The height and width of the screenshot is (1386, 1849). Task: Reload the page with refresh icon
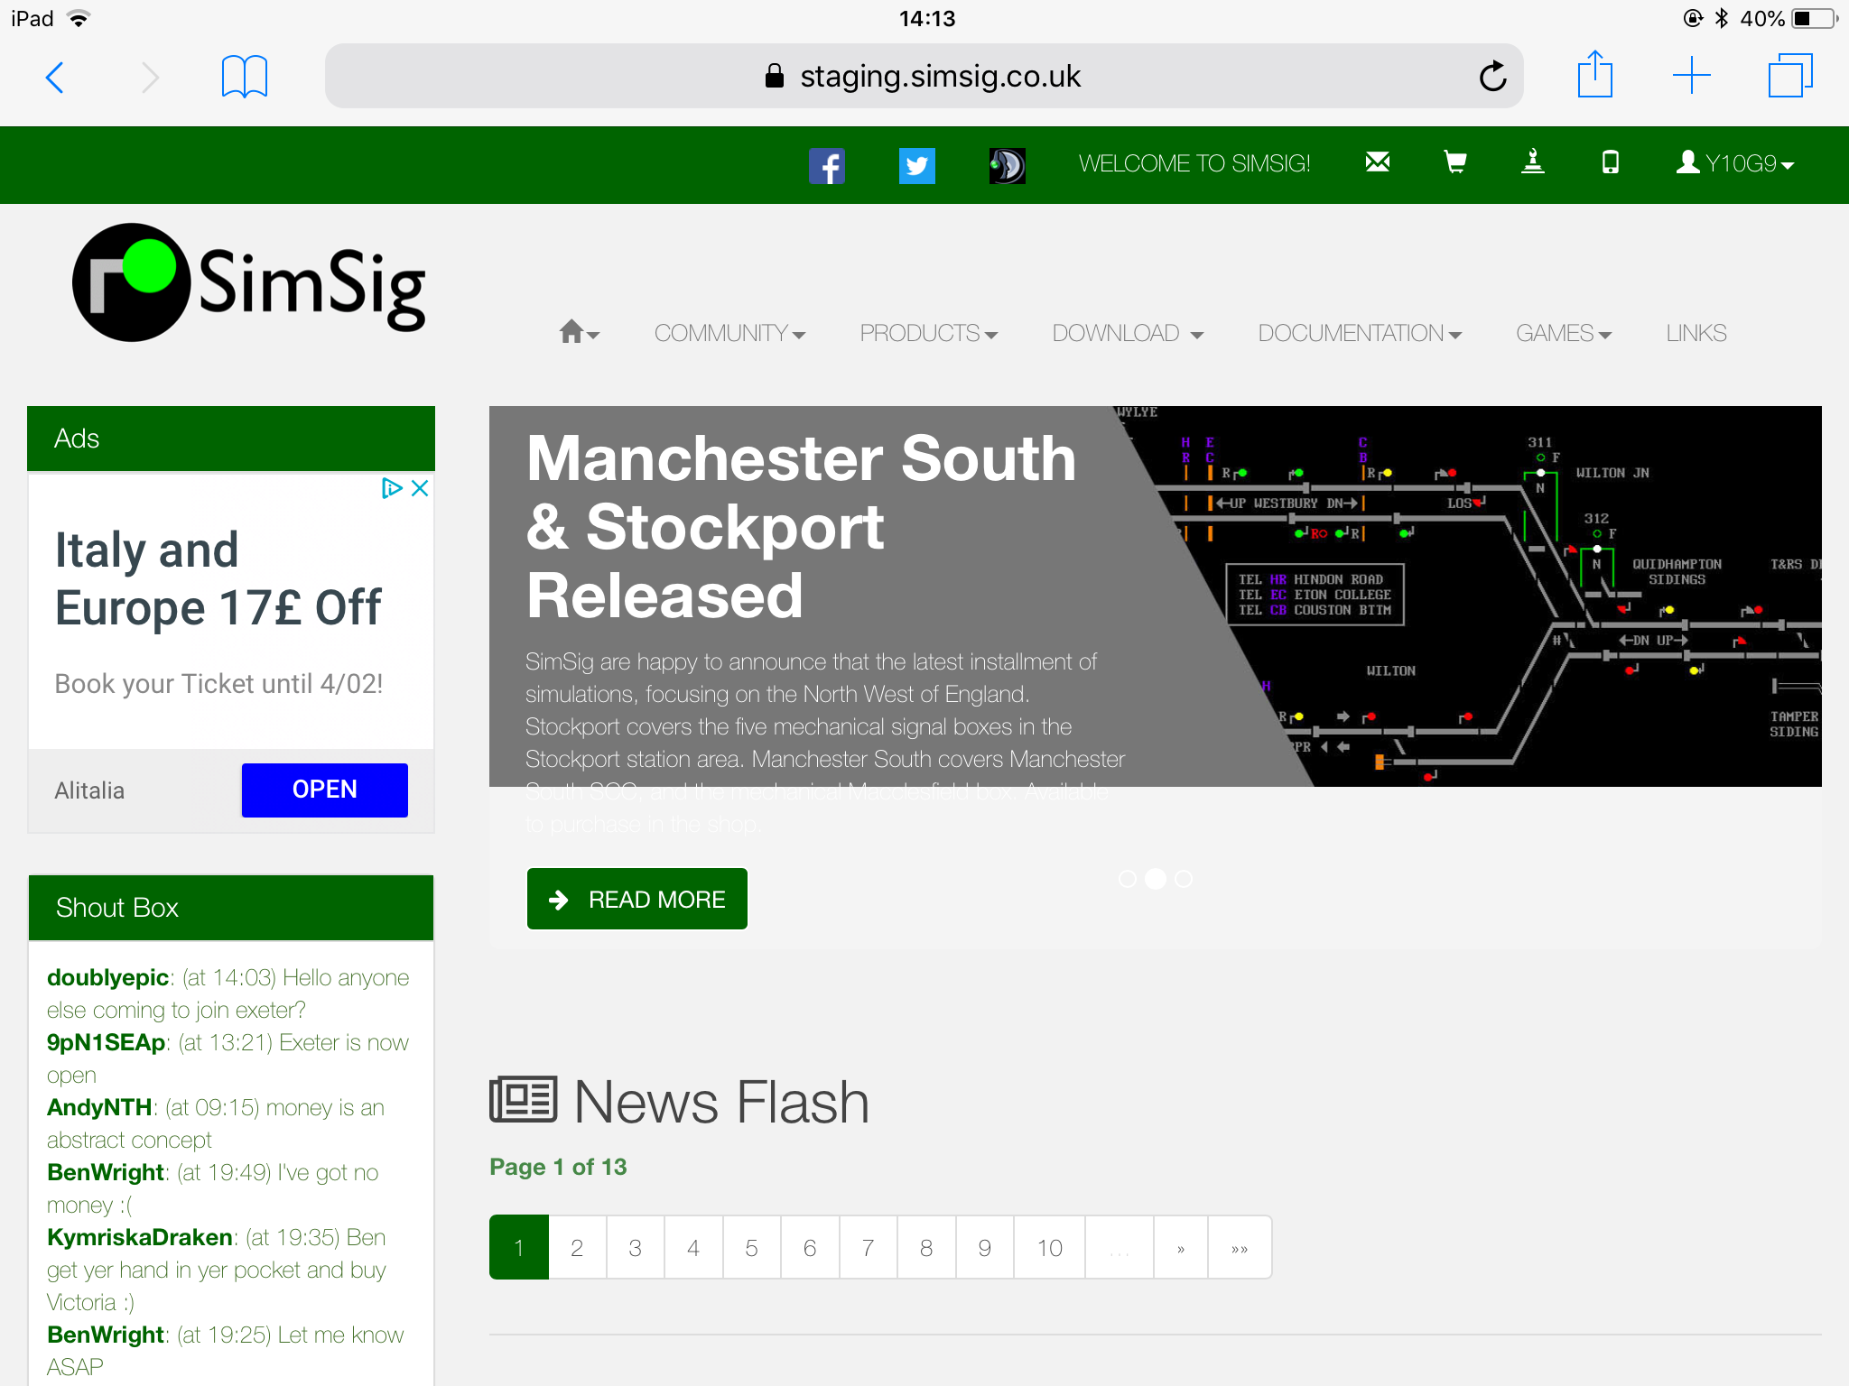click(1492, 77)
